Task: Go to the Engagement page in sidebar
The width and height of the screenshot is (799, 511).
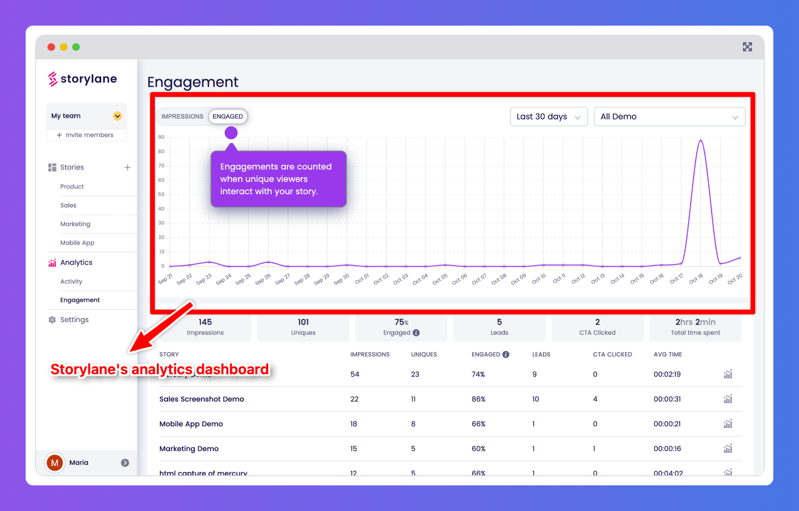Action: point(80,300)
